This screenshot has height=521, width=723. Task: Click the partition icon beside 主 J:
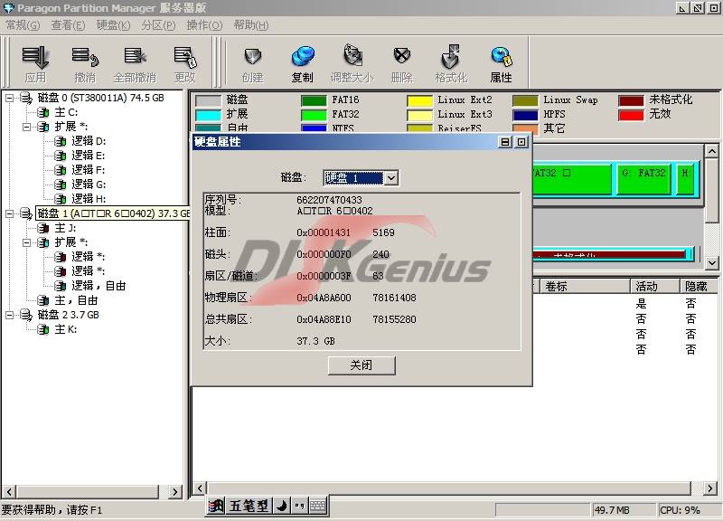(x=43, y=228)
